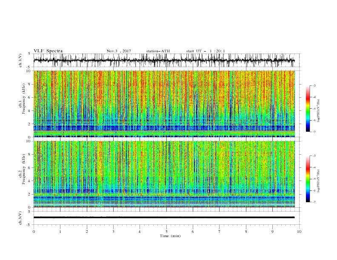Select the ch.2 color bar "log(PSD)(V²/Hz)" label

319,181
